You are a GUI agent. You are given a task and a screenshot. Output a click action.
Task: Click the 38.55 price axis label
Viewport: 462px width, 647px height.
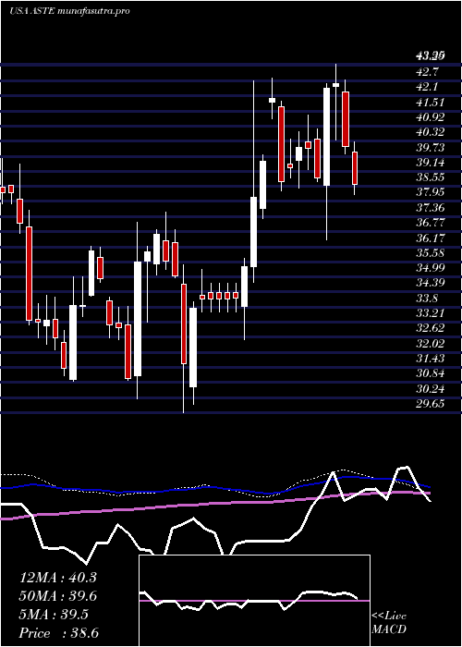pos(429,177)
